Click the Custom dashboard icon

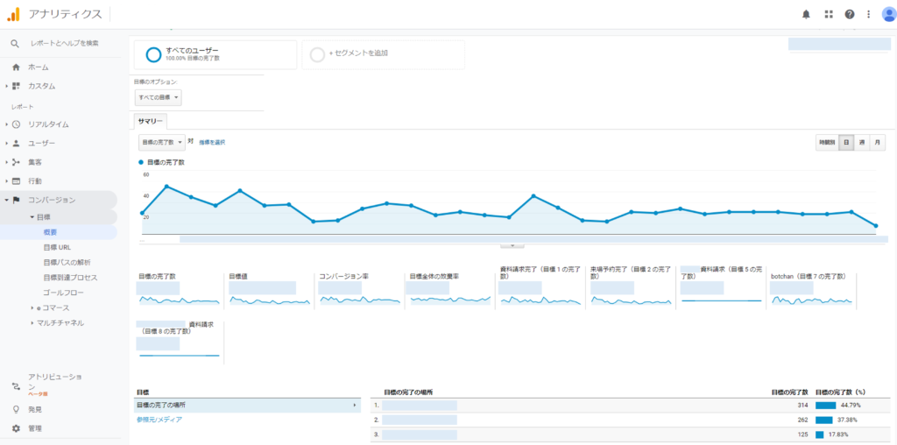(16, 87)
